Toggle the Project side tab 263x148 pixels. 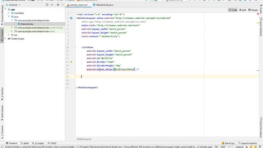click(2, 36)
